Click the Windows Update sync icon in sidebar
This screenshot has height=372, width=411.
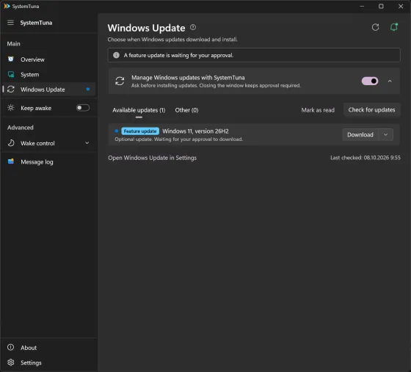point(11,90)
